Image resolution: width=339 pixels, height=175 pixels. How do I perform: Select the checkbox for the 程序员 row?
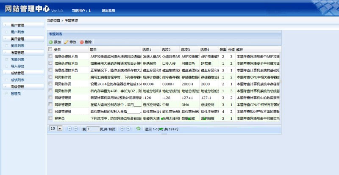click(50, 119)
